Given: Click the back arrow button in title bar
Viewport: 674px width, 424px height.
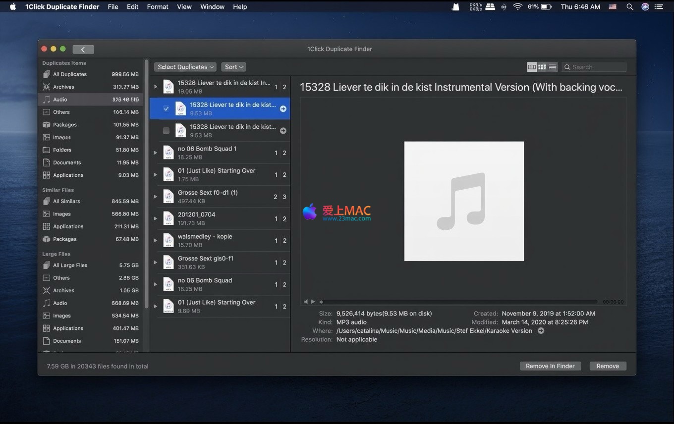Looking at the screenshot, I should tap(83, 49).
